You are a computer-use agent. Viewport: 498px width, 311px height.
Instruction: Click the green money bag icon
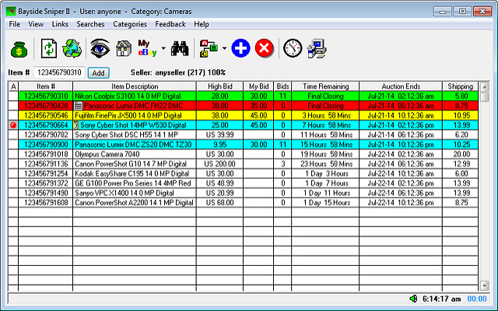tap(19, 49)
